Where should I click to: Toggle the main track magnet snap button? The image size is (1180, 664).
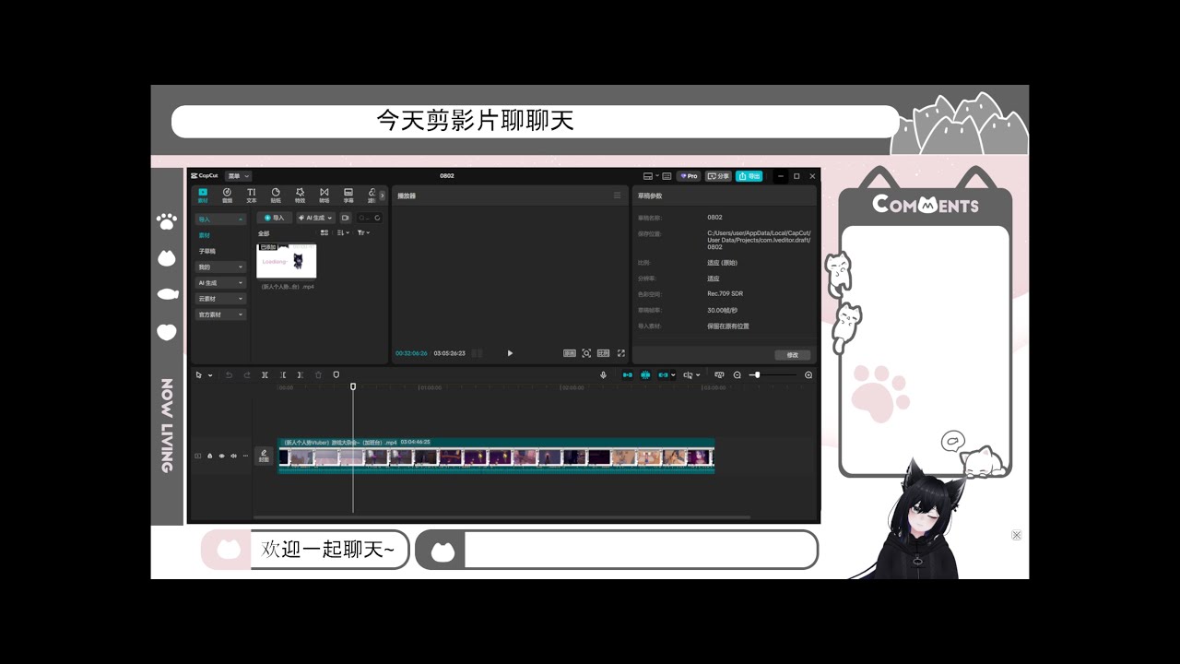click(x=628, y=375)
